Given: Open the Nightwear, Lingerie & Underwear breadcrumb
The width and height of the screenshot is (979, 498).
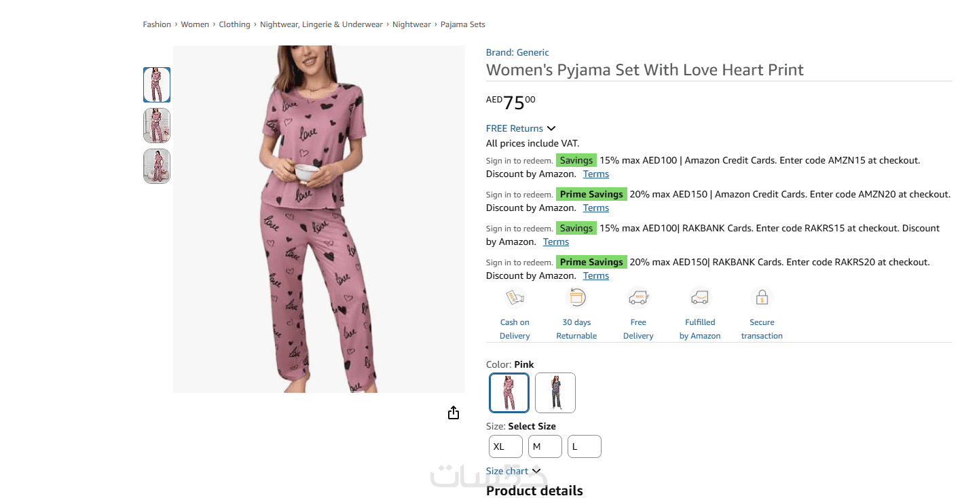Looking at the screenshot, I should point(321,24).
